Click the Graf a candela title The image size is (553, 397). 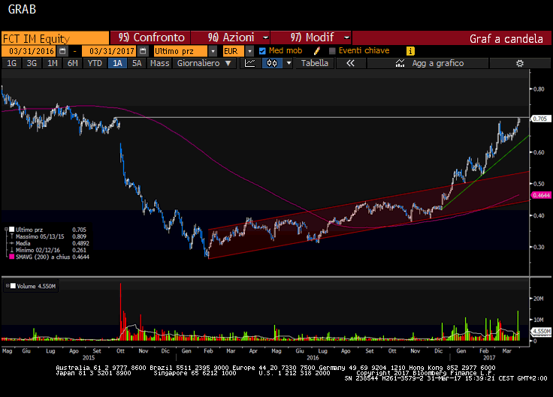tap(506, 38)
